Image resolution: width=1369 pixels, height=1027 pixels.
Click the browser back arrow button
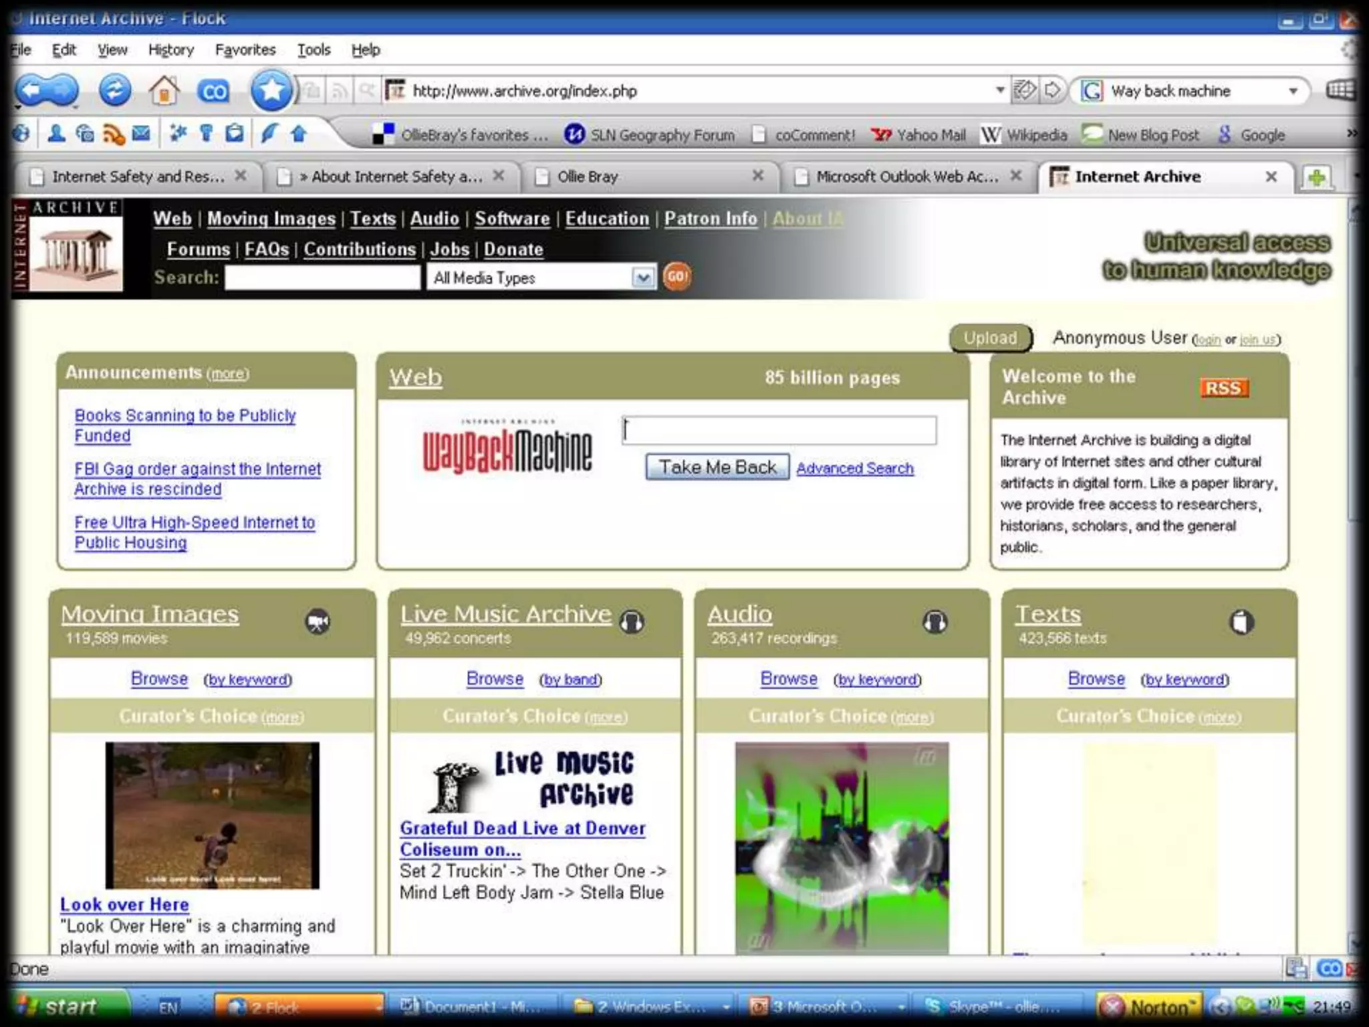30,90
